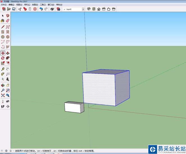Screen dimensions: 186x154
Task: Paste from the clipboard icon
Action: click(30, 9)
